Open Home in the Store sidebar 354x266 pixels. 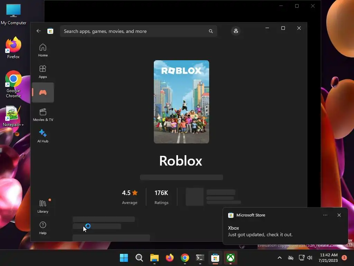pyautogui.click(x=43, y=50)
